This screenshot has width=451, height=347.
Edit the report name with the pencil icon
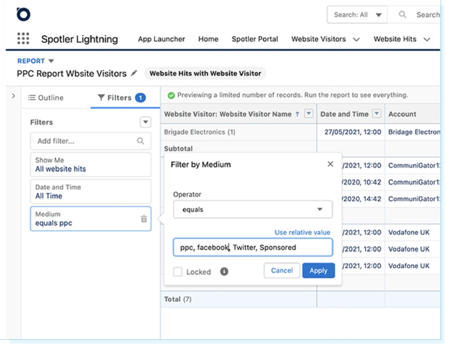pos(134,74)
